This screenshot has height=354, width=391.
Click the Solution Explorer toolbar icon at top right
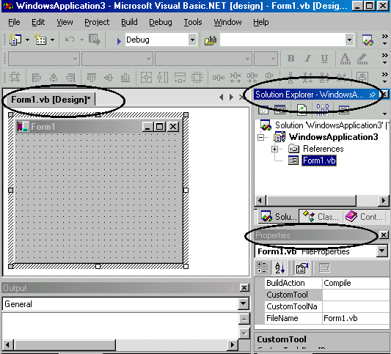(x=368, y=40)
